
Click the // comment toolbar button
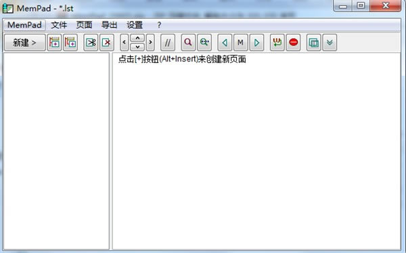(x=168, y=43)
